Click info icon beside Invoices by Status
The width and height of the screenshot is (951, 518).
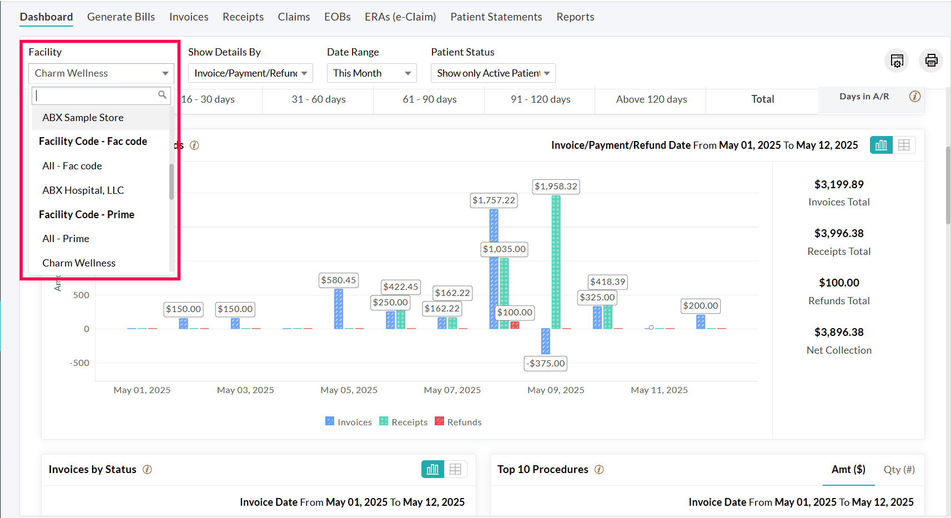coord(147,470)
